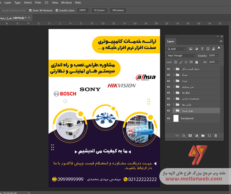Hide the شعار کسب و کار group
Screen dimensions: 231x194
169,69
